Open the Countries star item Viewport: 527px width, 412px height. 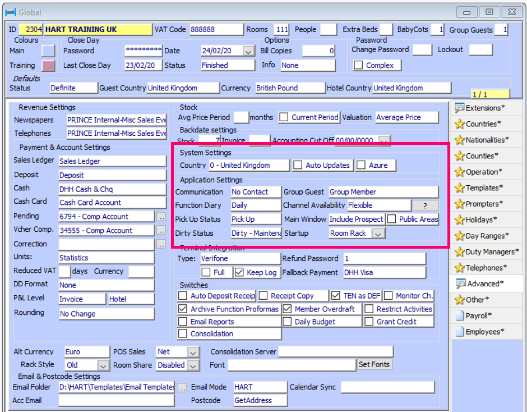(486, 124)
